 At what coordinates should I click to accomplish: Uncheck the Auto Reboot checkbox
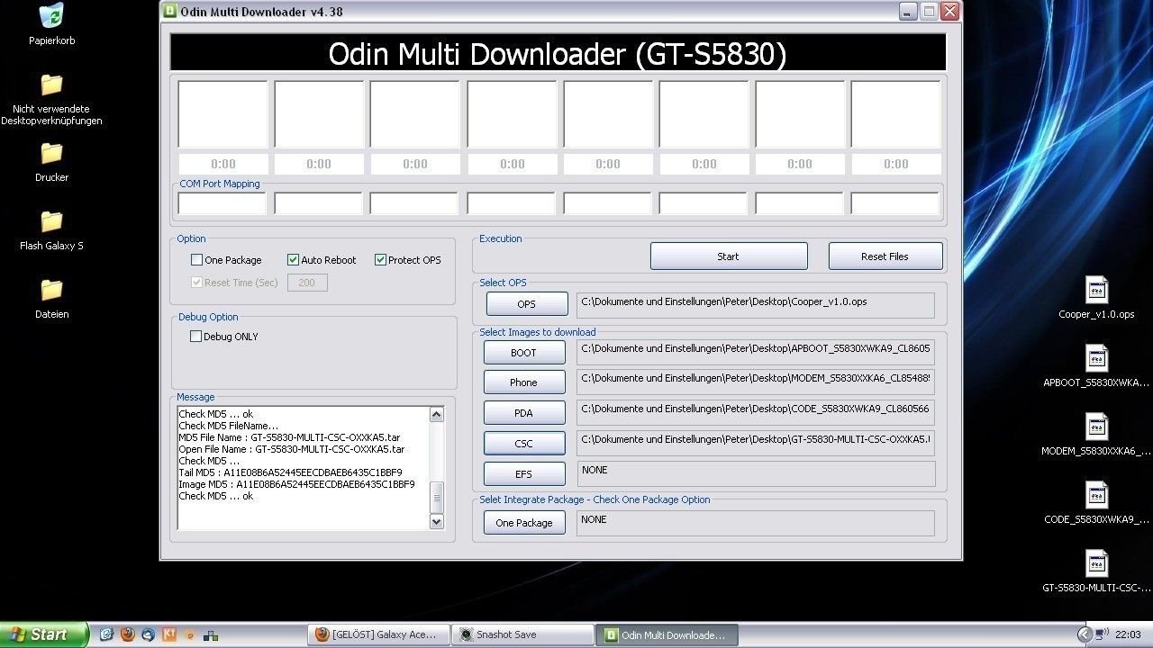click(x=293, y=260)
